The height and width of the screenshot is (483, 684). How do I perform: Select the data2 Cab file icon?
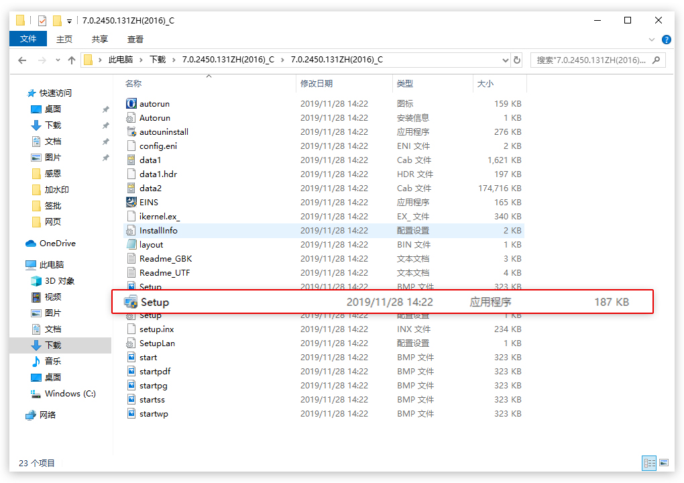tap(131, 188)
